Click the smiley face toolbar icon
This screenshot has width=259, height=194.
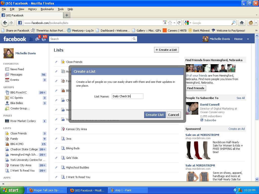coord(251,23)
